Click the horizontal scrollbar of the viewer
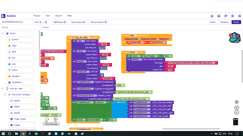This screenshot has height=136, width=243. point(191,129)
